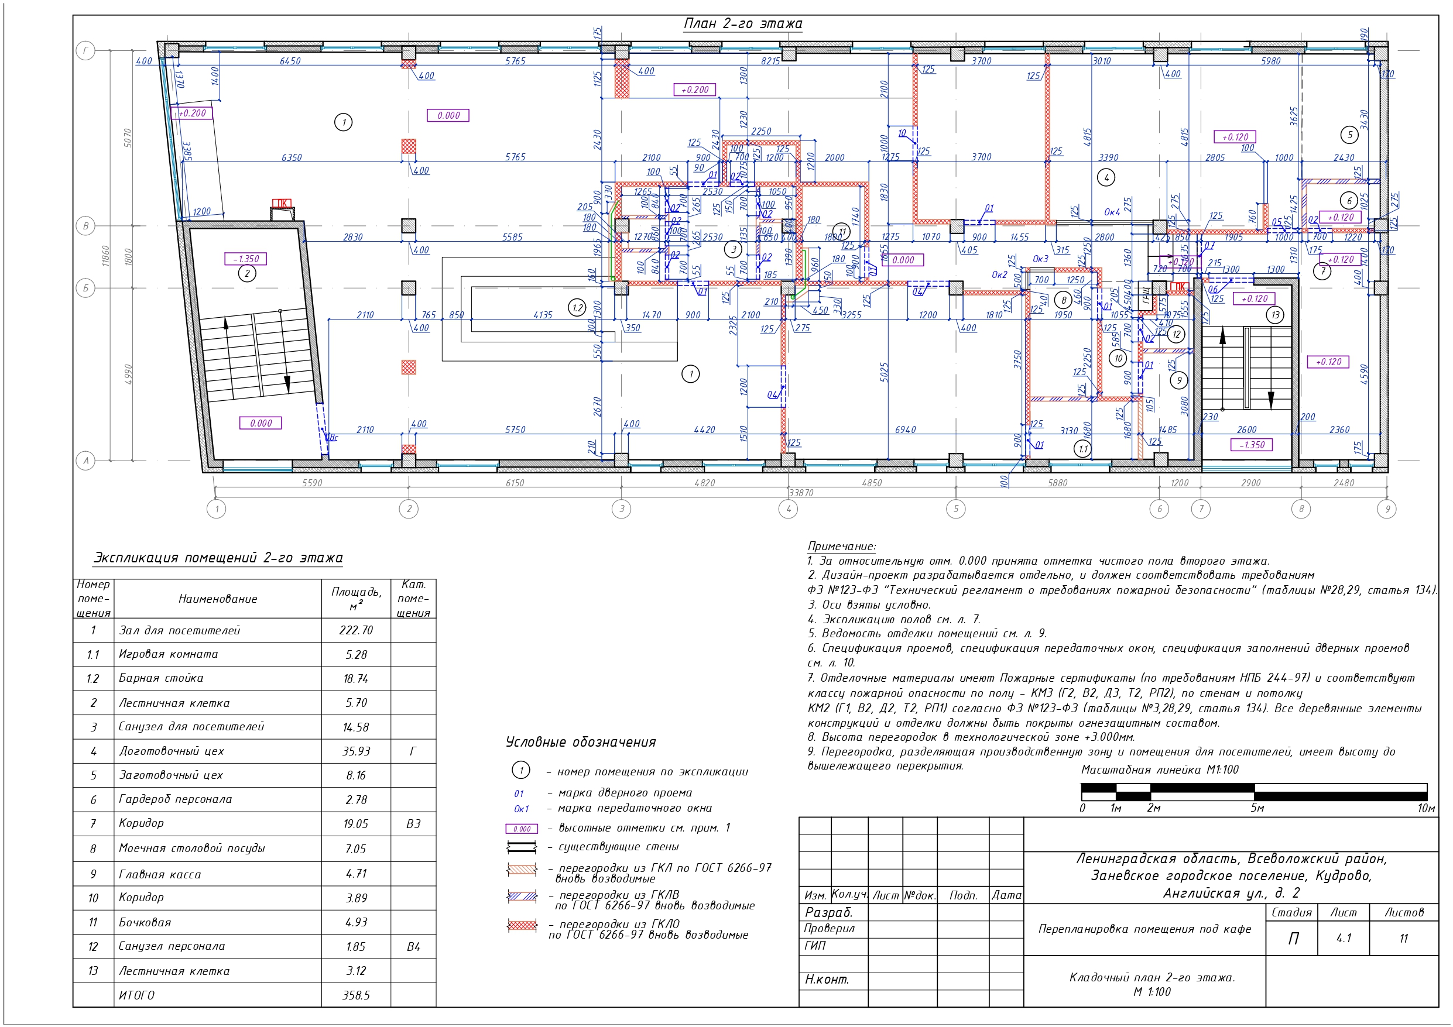Click the axis bubble labeled Г
The height and width of the screenshot is (1027, 1453).
click(x=85, y=51)
